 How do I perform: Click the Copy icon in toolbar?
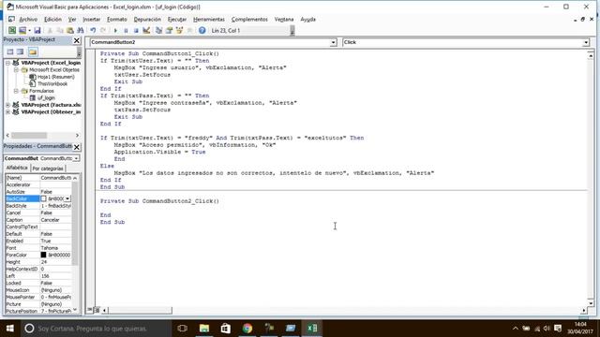coord(60,30)
